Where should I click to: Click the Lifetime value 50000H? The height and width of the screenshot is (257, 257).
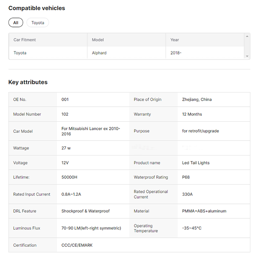(x=69, y=177)
